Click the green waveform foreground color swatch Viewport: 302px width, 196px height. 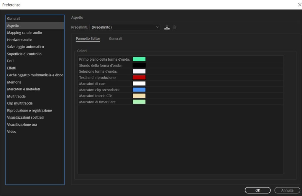139,59
